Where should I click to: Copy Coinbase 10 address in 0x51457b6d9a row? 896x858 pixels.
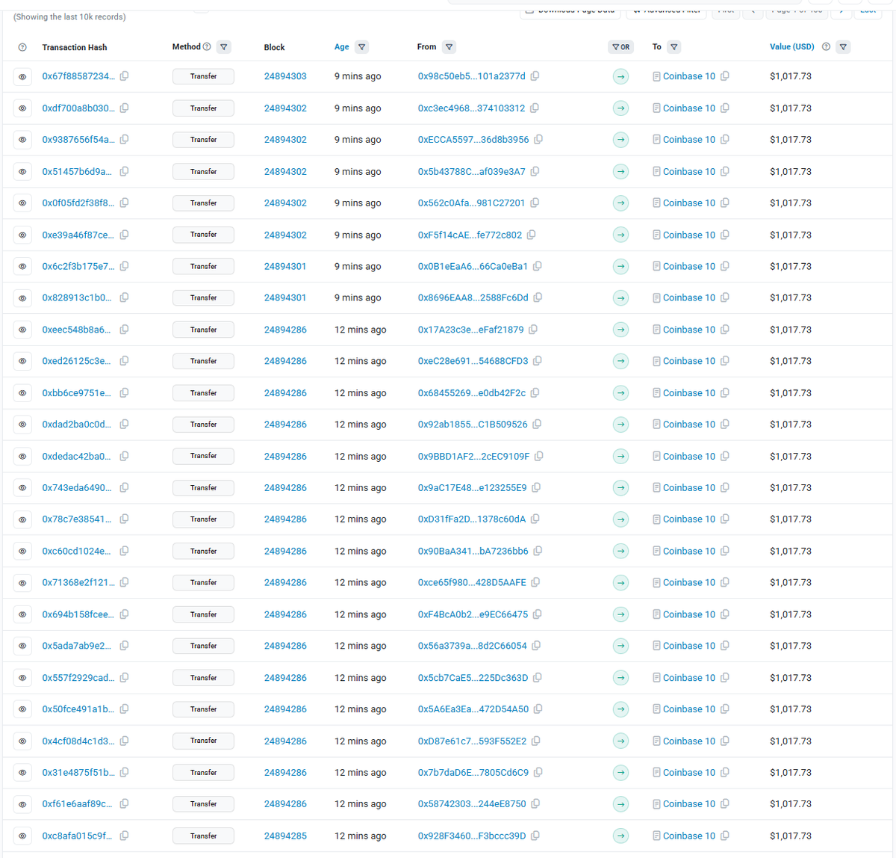click(725, 171)
